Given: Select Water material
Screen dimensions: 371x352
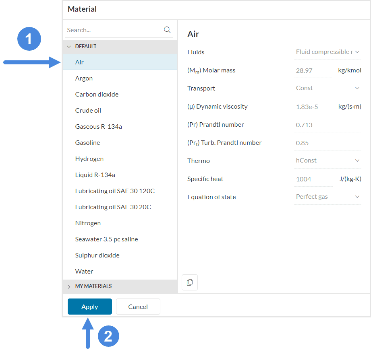Looking at the screenshot, I should coord(84,272).
